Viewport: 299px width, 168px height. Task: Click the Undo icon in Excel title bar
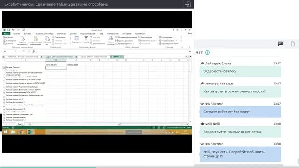click(x=13, y=30)
